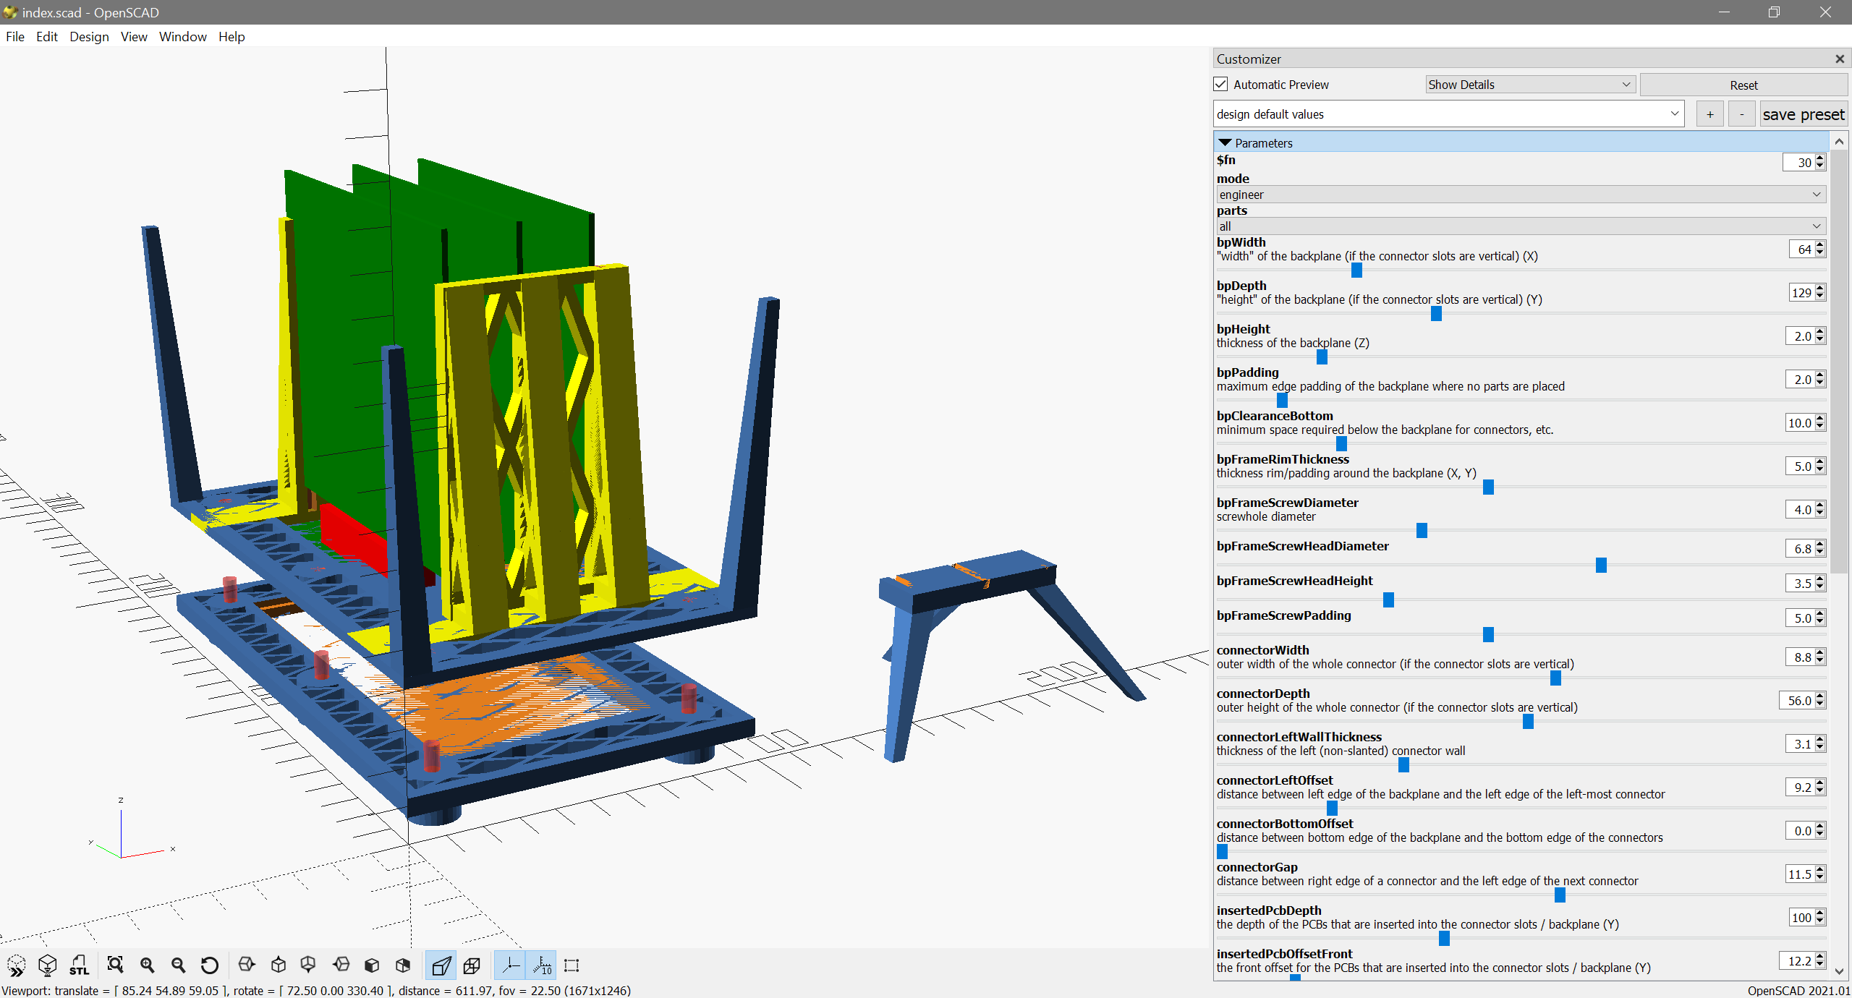This screenshot has height=998, width=1852.
Task: Click the bpDepth value field
Action: tap(1801, 293)
